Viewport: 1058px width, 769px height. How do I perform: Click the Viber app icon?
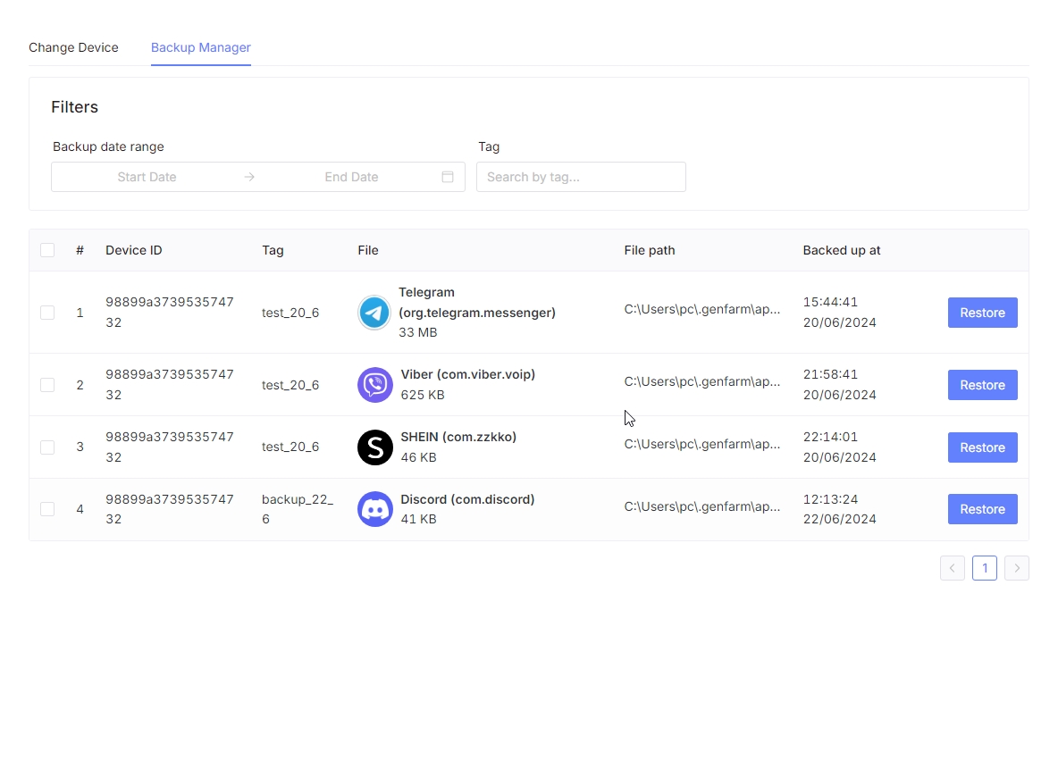point(374,385)
